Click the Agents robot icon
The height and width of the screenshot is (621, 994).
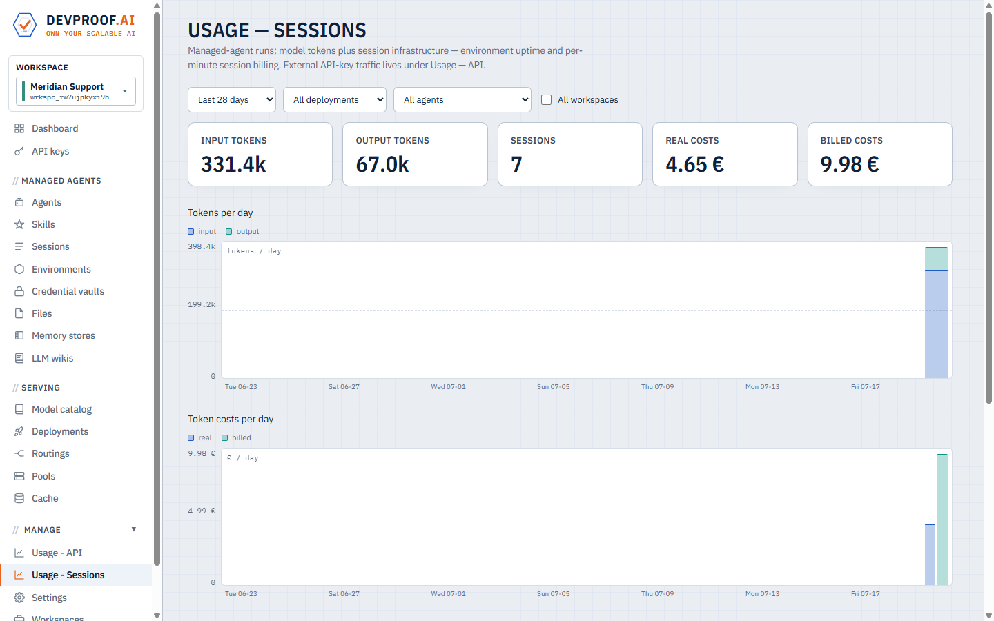pos(19,202)
